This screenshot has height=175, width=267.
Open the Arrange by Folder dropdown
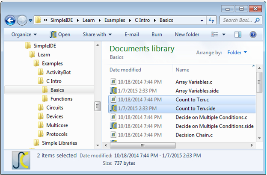[237, 53]
